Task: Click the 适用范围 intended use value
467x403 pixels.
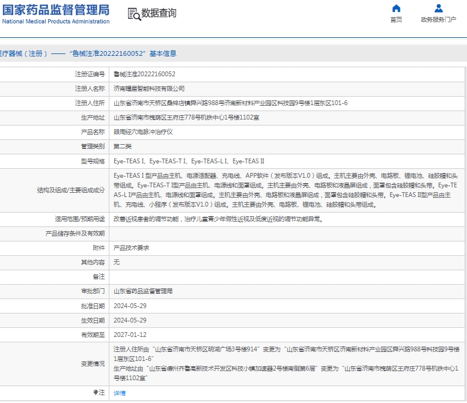Action: point(219,219)
